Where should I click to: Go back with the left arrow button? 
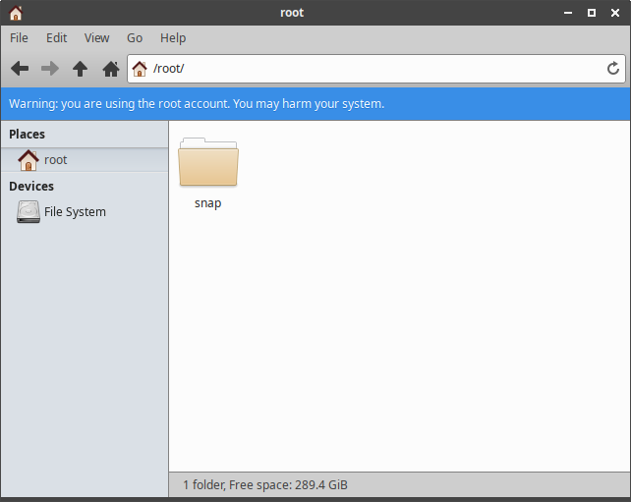click(20, 69)
